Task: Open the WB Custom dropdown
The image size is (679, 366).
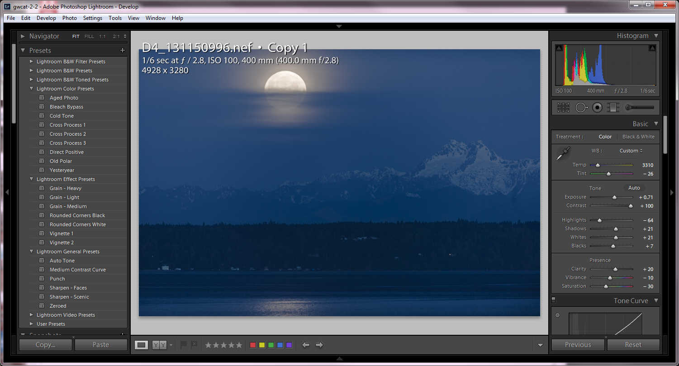Action: pyautogui.click(x=631, y=151)
